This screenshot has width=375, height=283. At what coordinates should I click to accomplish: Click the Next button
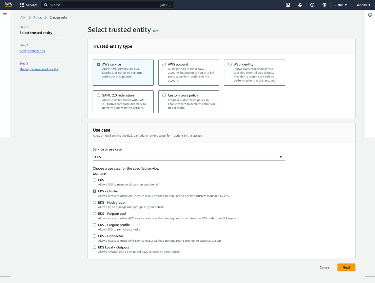(346, 267)
